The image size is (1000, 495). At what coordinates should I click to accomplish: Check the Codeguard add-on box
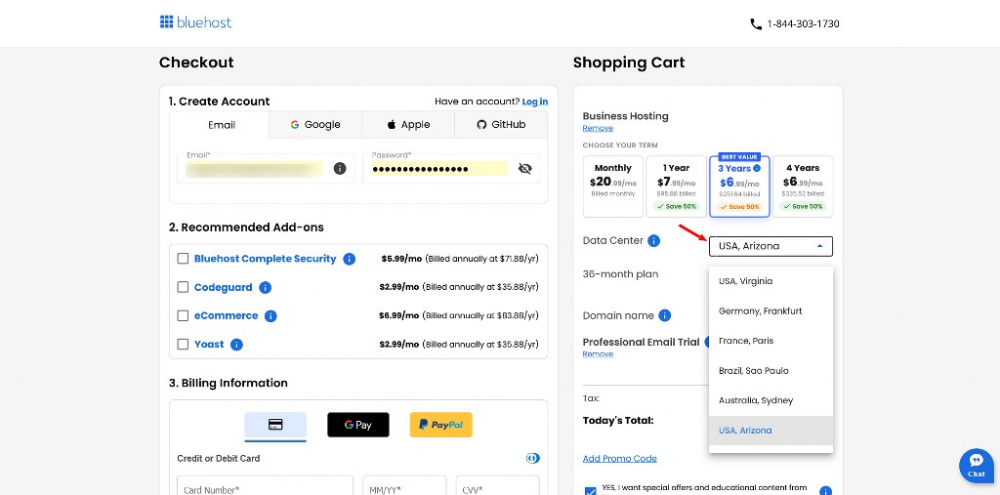coord(183,287)
